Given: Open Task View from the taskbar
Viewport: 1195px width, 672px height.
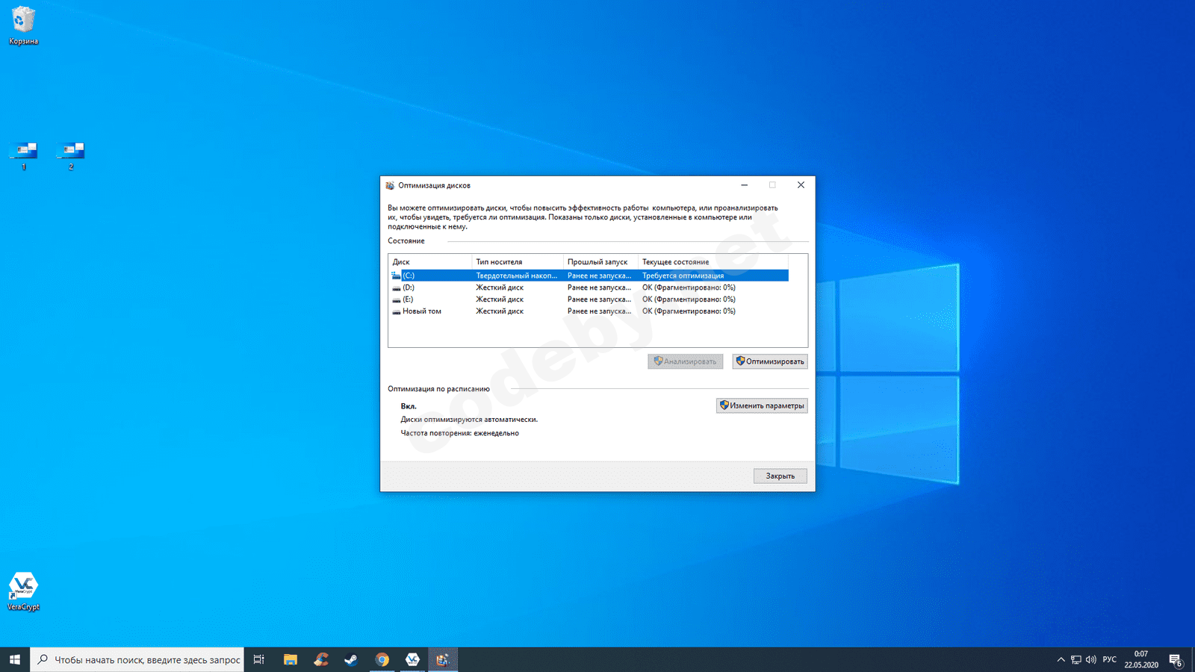Looking at the screenshot, I should click(259, 659).
